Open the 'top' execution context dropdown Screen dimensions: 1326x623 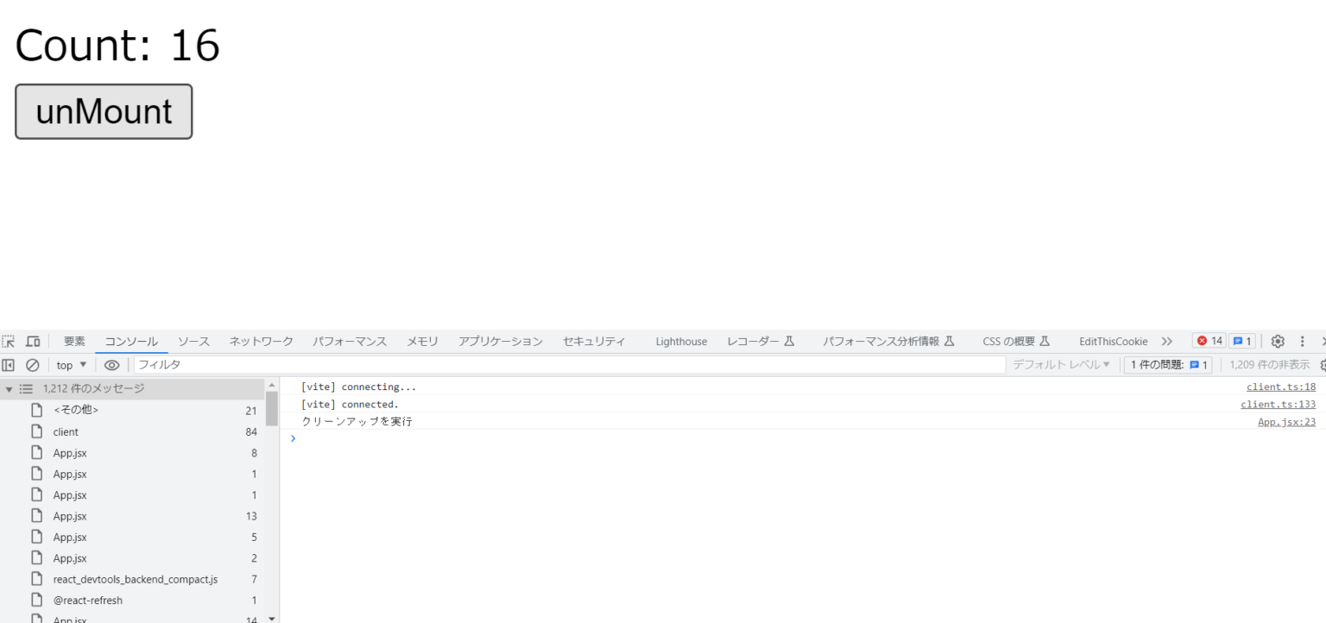click(70, 364)
